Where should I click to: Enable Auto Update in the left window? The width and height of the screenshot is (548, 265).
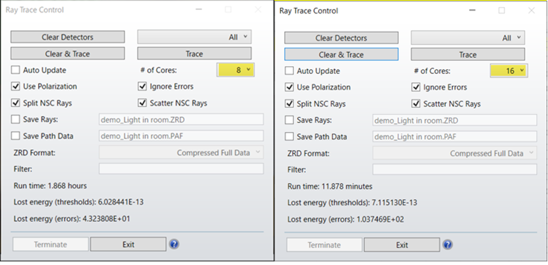tap(16, 70)
